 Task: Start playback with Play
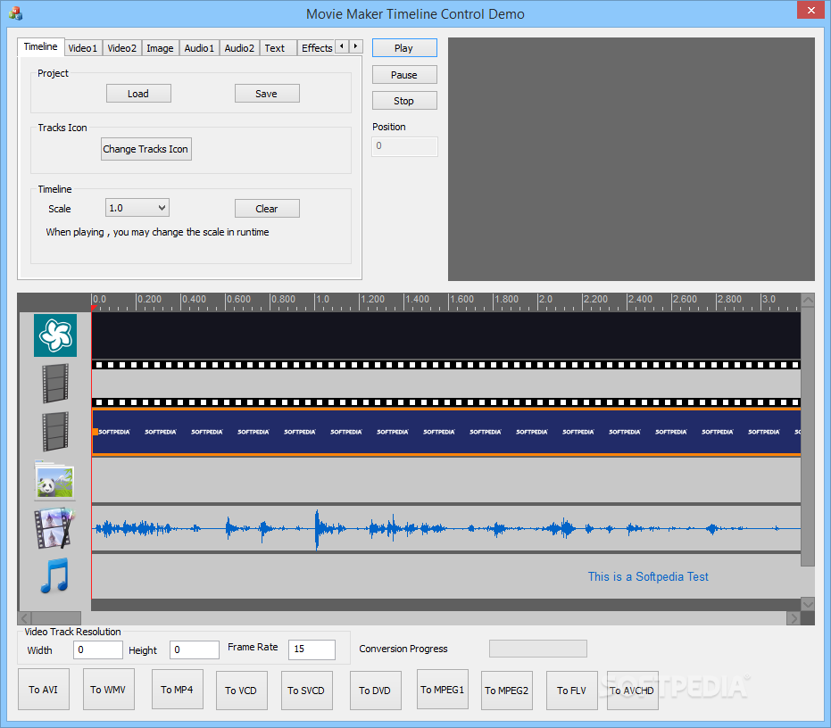pyautogui.click(x=404, y=47)
